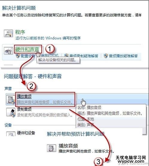Click the 硬件和声音 category icon
The width and height of the screenshot is (149, 166).
pos(8,51)
